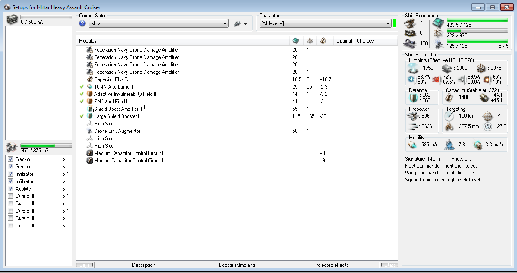517x273 pixels.
Task: Toggle the first Gecko drone checkbox
Action: coord(11,159)
